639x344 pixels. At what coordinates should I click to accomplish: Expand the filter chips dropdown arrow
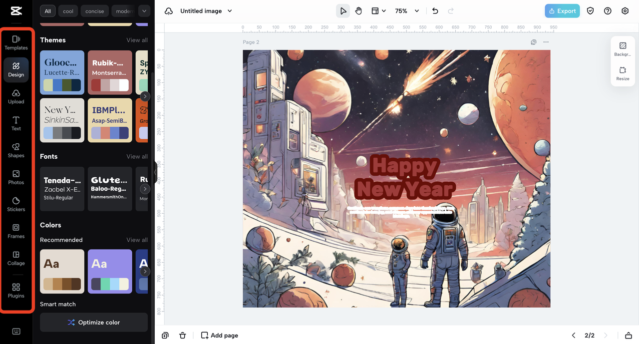click(144, 11)
